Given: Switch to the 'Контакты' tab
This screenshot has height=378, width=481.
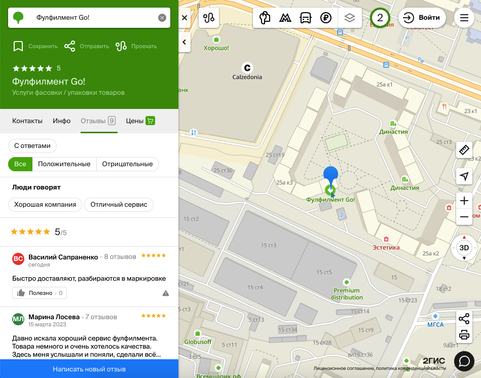Looking at the screenshot, I should tap(27, 121).
